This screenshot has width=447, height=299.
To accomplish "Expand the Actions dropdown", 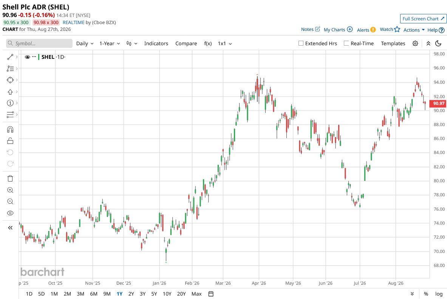I will tap(414, 30).
